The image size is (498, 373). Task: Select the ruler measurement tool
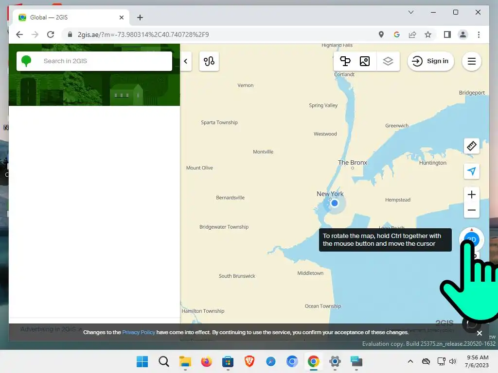click(472, 146)
